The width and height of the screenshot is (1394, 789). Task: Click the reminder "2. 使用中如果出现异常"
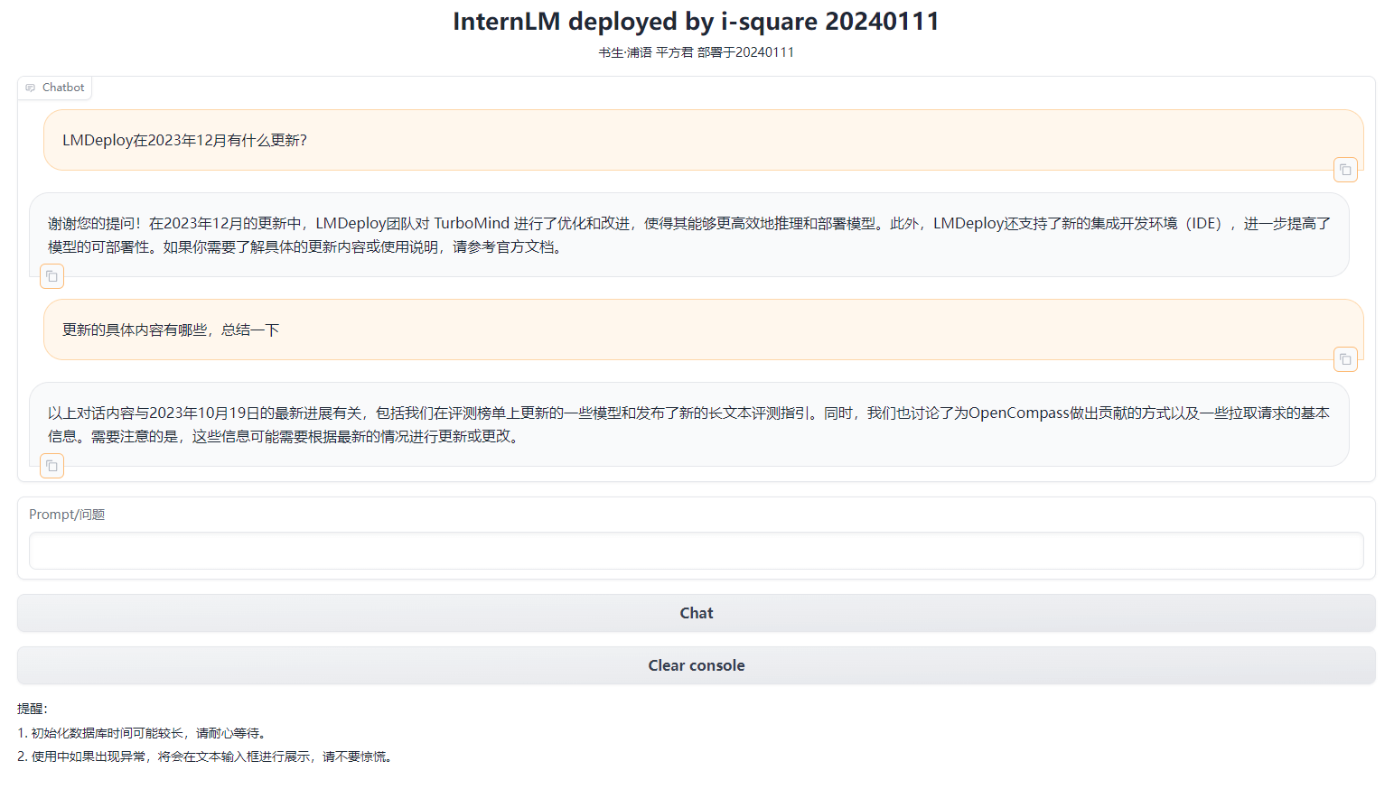[x=206, y=757]
